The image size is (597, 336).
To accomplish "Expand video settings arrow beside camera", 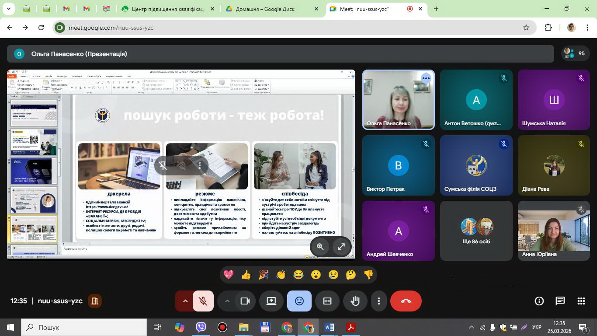I will pyautogui.click(x=227, y=301).
